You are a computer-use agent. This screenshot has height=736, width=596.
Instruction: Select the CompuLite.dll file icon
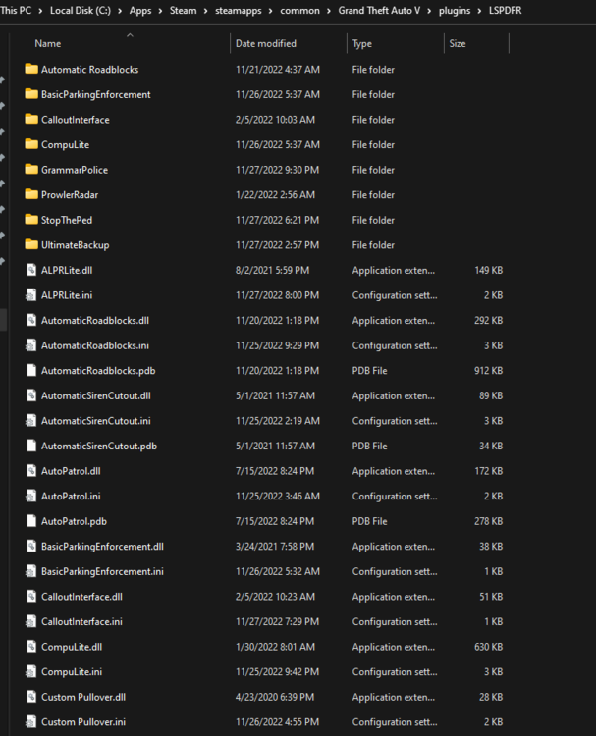31,647
